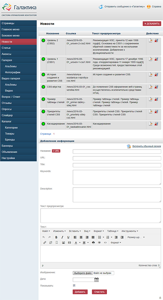
Task: Toggle status of 'История создания' green indicator
Action: point(43,74)
